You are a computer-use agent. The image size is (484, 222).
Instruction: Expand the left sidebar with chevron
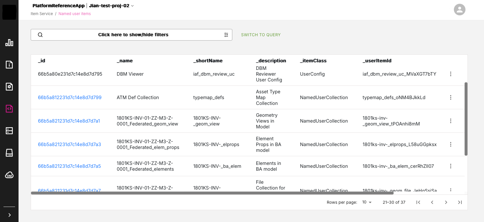[9, 215]
